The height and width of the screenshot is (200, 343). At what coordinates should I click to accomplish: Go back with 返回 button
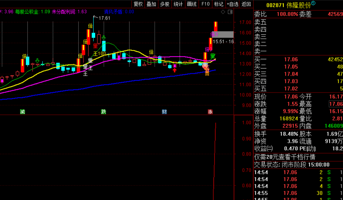pyautogui.click(x=246, y=4)
